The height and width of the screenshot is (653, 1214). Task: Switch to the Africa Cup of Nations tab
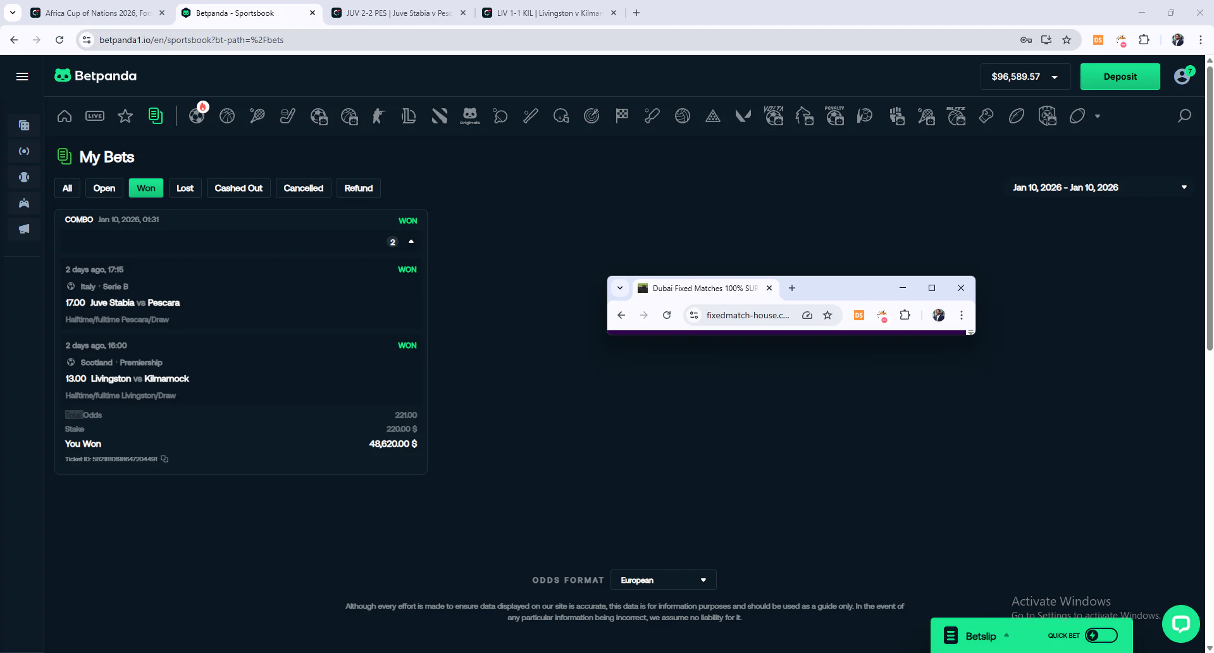click(x=95, y=13)
